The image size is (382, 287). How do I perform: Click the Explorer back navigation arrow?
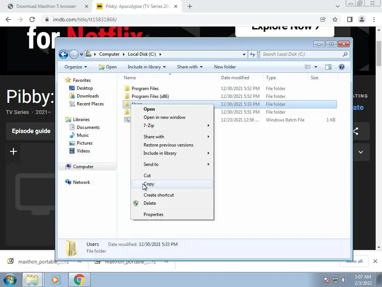click(x=63, y=54)
